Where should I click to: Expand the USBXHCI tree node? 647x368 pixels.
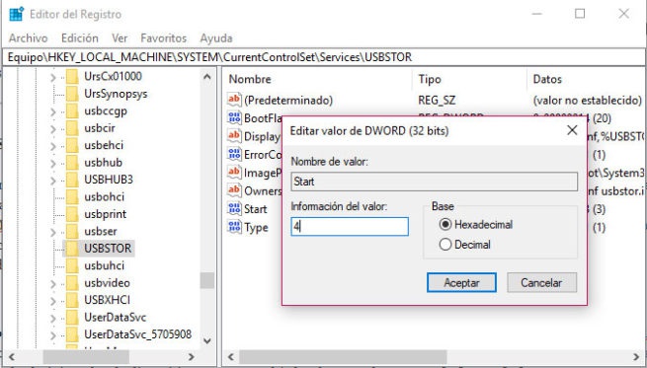point(52,300)
